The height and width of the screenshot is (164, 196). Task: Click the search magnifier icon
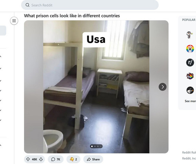click(x=27, y=5)
